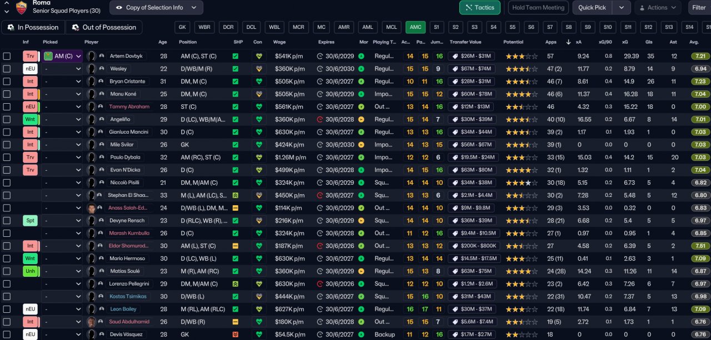711x340 pixels.
Task: Tick the checkbox for Tammy Abraham
Action: tap(7, 106)
